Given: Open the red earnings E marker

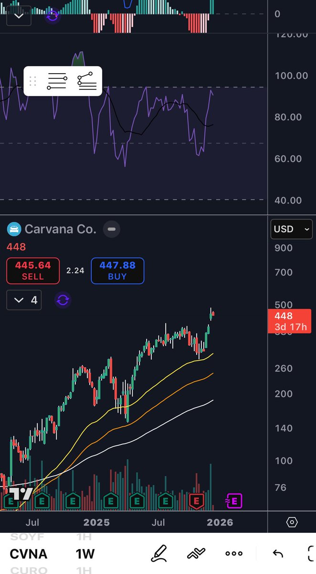Looking at the screenshot, I should (x=196, y=501).
